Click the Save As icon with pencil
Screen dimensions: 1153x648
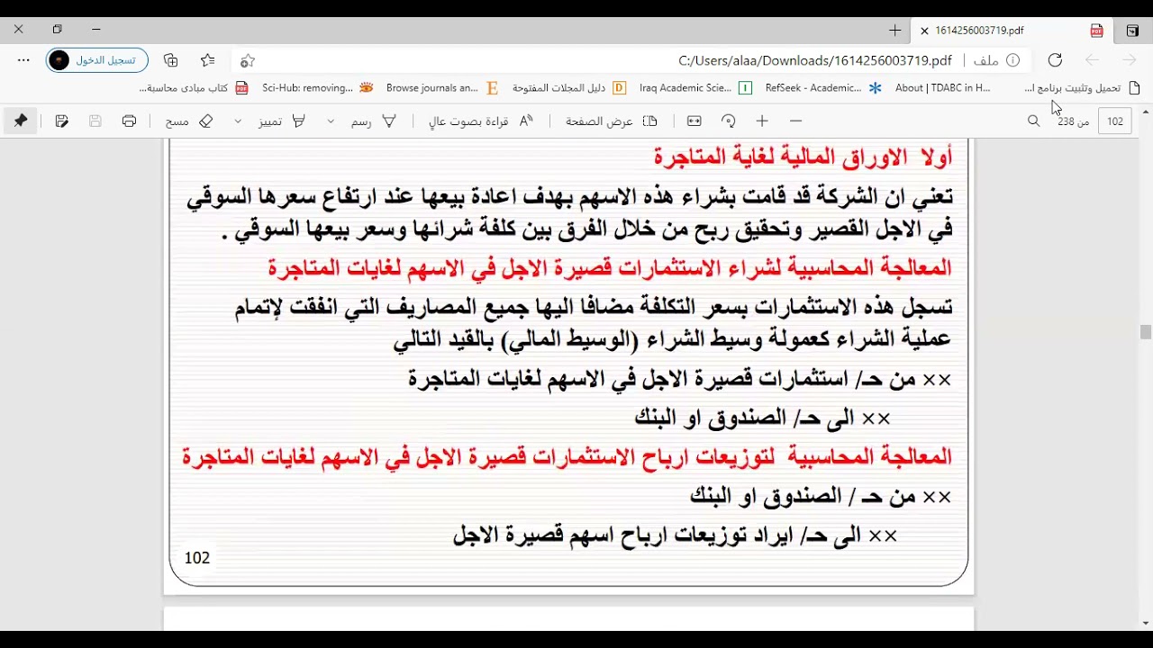tap(61, 121)
